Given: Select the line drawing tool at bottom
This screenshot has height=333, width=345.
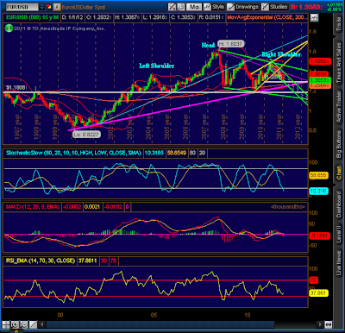Looking at the screenshot, I should tap(33, 324).
